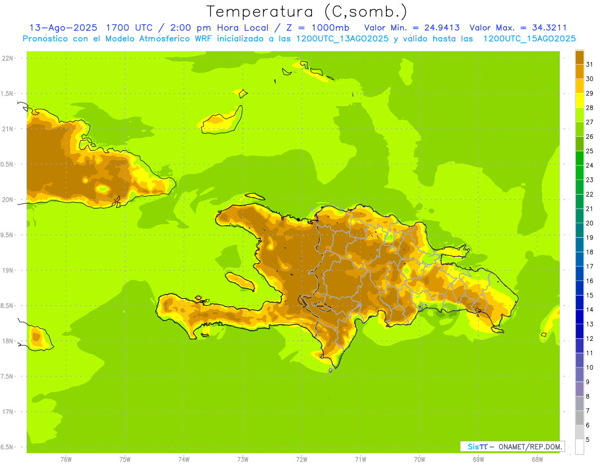The height and width of the screenshot is (466, 603).
Task: Click the legend value "30"
Action: pos(590,79)
